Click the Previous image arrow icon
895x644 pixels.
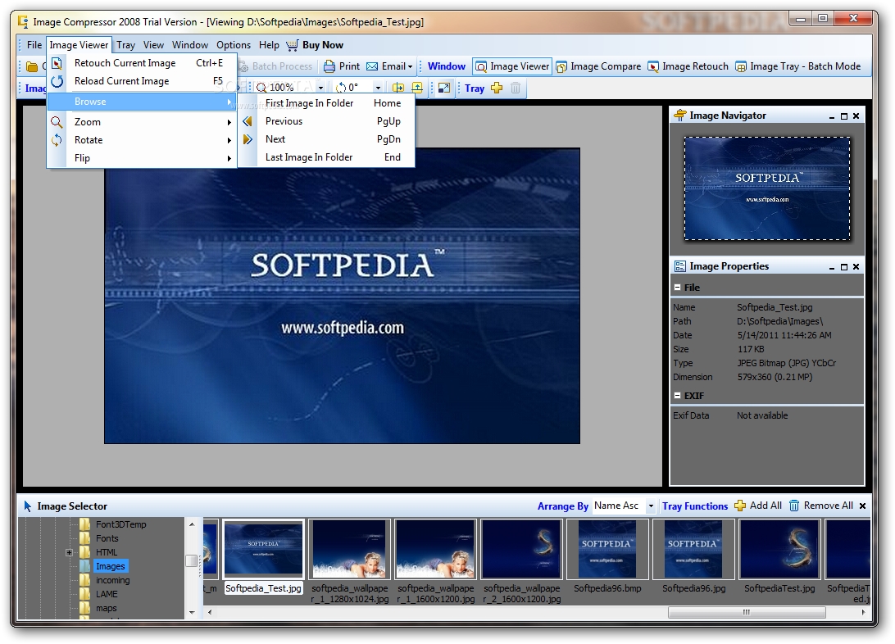[248, 121]
